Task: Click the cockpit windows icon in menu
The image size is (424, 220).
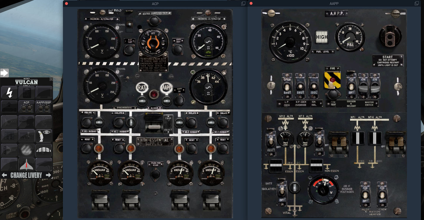Action: 44,150
